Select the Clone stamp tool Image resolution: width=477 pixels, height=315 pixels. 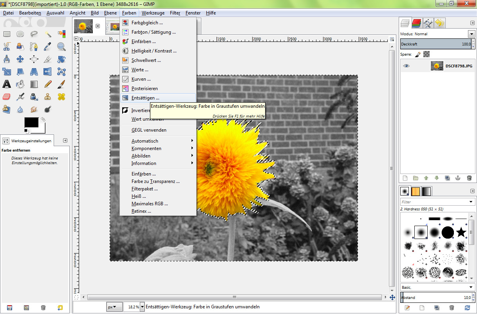click(48, 96)
